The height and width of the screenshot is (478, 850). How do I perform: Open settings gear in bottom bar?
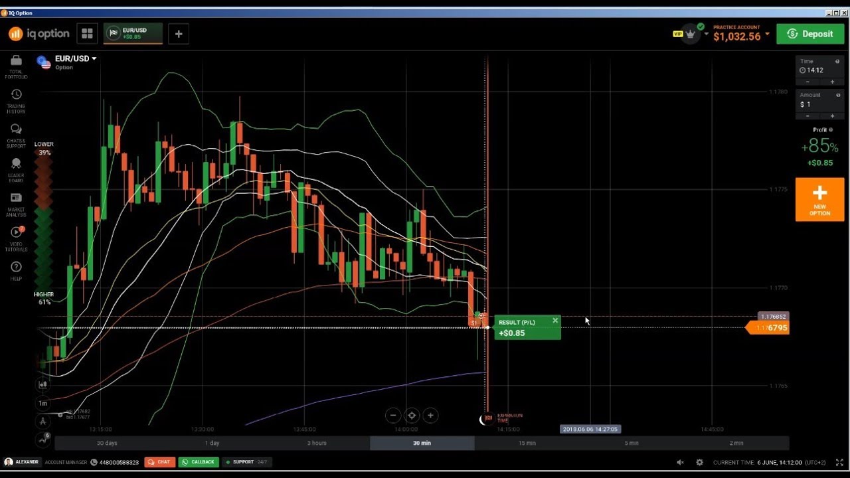pyautogui.click(x=699, y=462)
